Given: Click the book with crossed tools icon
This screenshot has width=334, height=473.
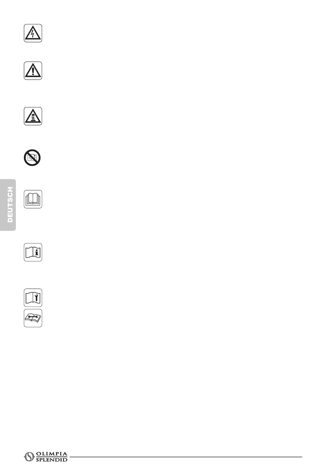Looking at the screenshot, I should click(x=33, y=318).
